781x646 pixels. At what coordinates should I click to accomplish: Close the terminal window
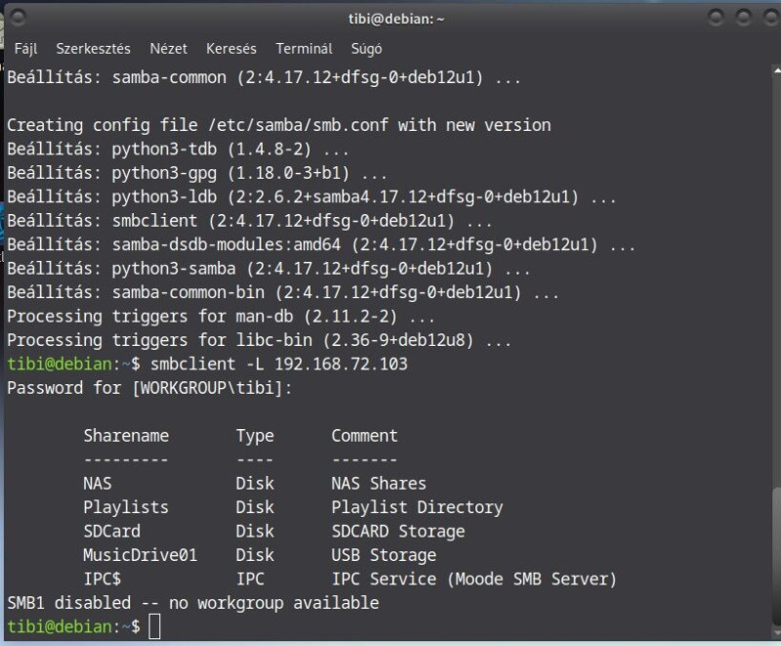pyautogui.click(x=770, y=18)
